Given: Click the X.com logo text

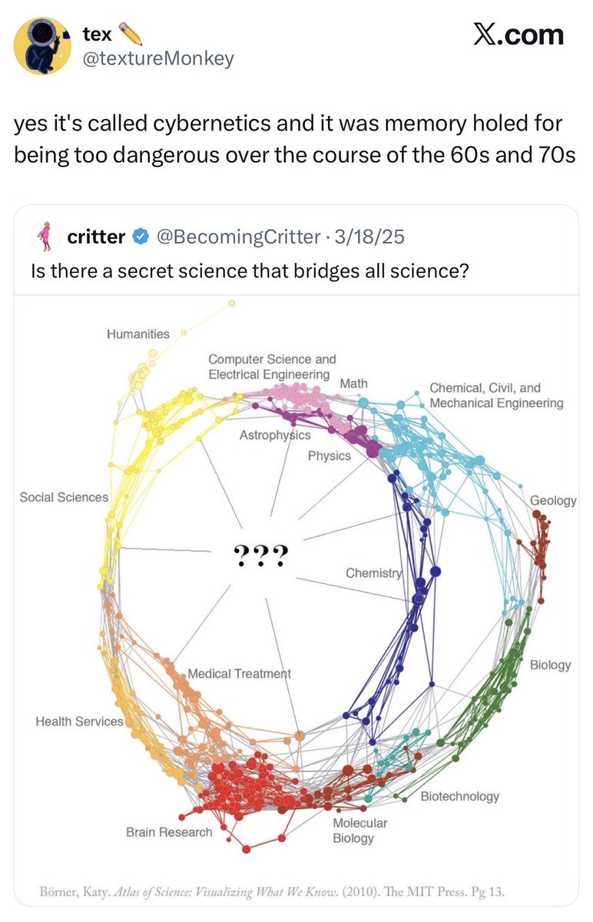Looking at the screenshot, I should (518, 35).
